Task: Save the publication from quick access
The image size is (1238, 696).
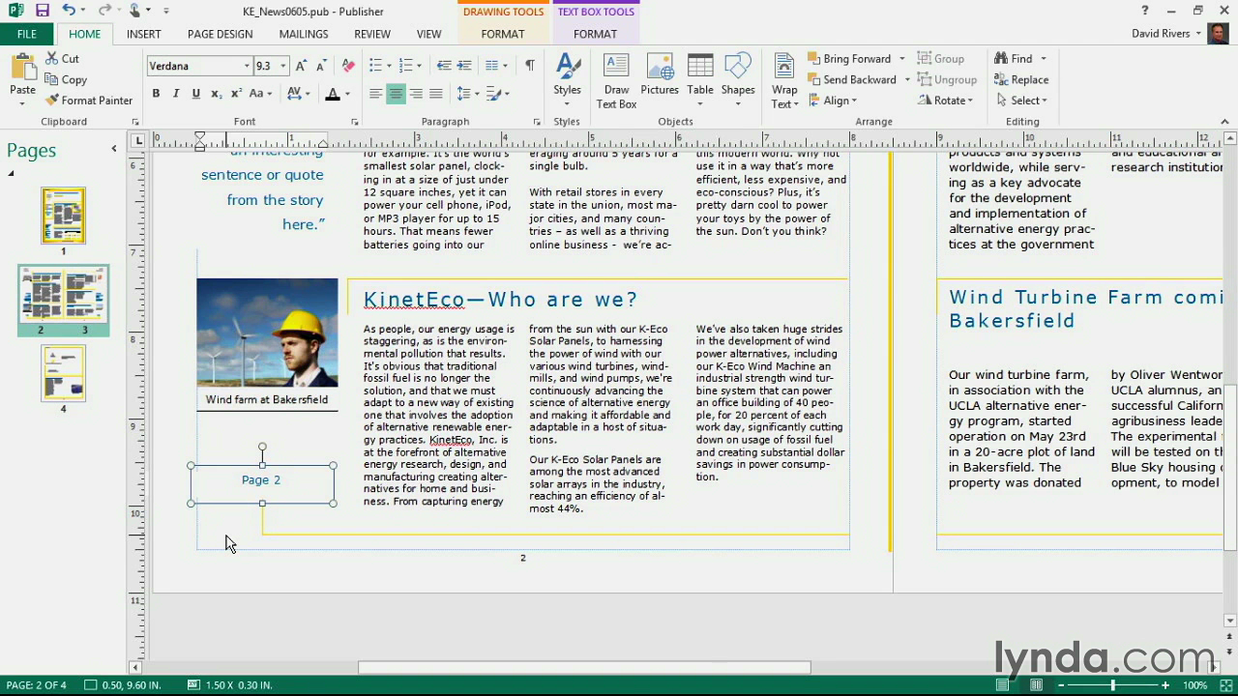Action: (x=42, y=11)
